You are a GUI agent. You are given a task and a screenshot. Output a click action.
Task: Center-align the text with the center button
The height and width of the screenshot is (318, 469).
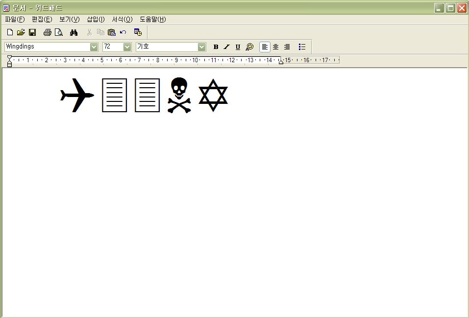275,47
